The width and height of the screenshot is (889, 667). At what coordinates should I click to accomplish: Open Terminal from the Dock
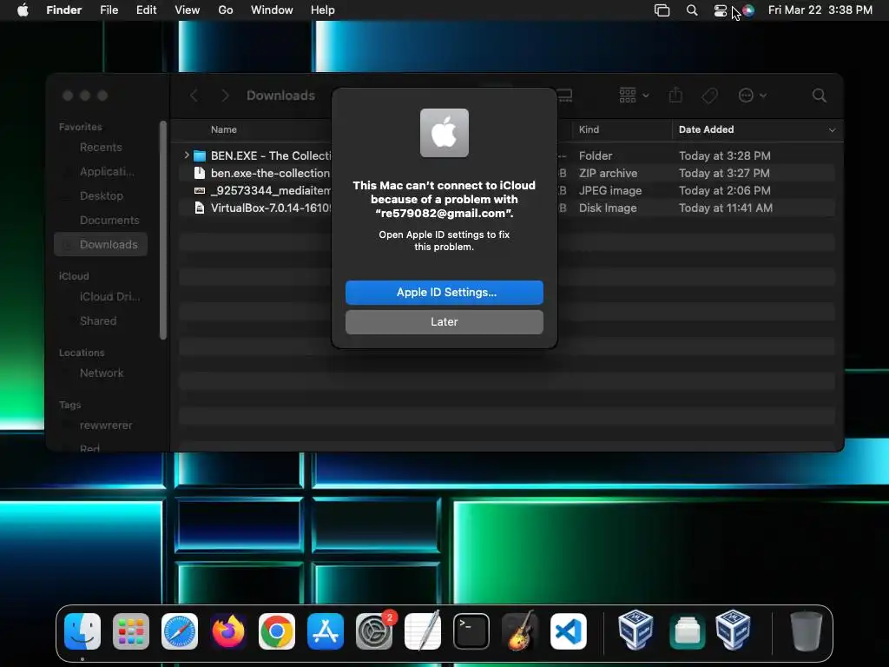471,631
